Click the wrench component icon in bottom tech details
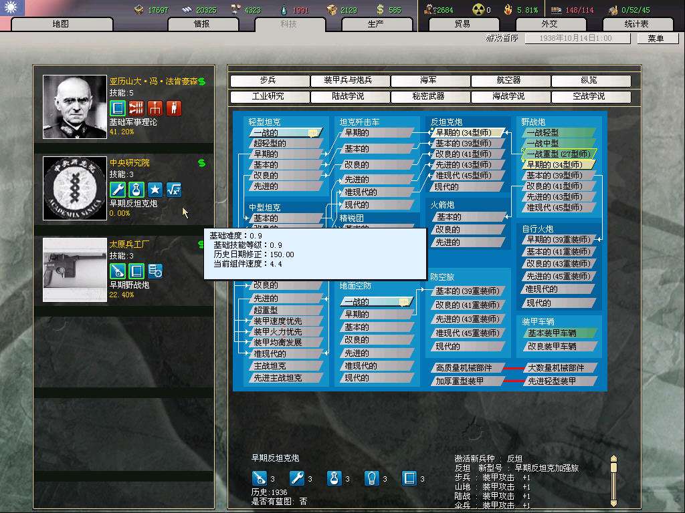 [296, 478]
